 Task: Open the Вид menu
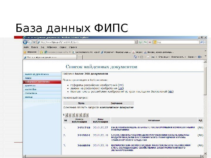pos(42,47)
